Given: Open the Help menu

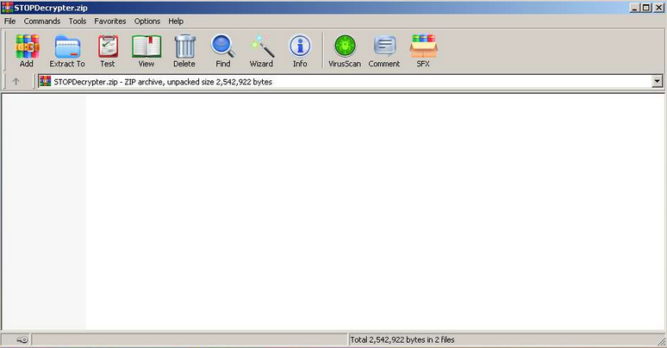Looking at the screenshot, I should tap(176, 22).
